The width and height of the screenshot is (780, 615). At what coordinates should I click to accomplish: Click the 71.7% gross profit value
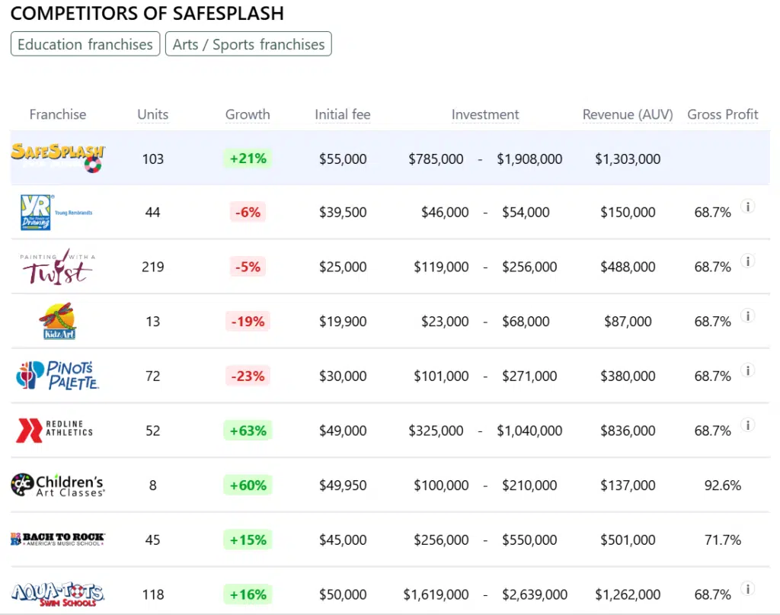723,540
